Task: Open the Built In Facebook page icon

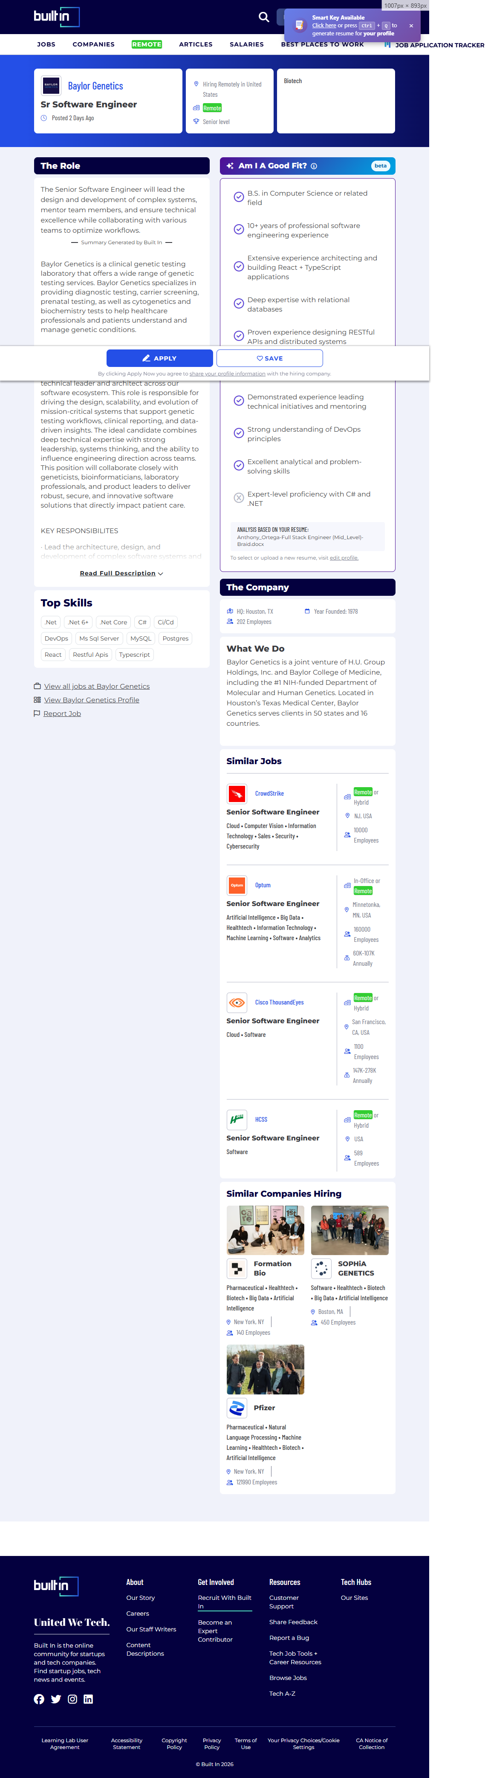Action: click(39, 1699)
